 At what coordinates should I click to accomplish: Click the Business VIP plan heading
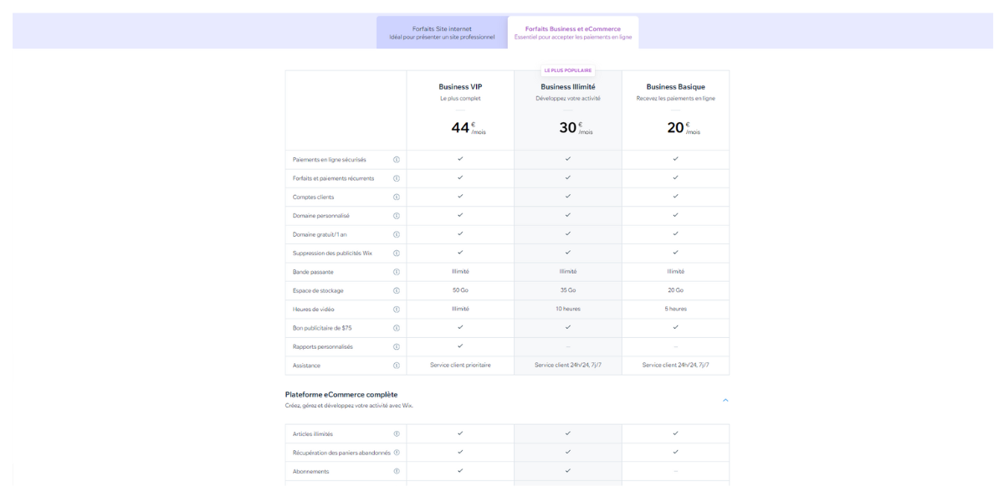[x=460, y=87]
